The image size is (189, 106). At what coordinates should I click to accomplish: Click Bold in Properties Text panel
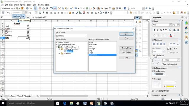tap(154, 30)
